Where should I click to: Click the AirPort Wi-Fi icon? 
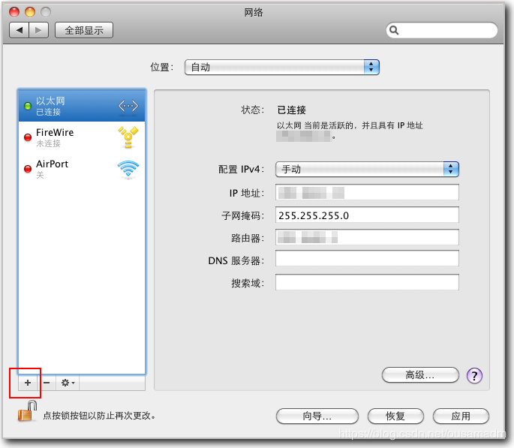click(x=128, y=169)
